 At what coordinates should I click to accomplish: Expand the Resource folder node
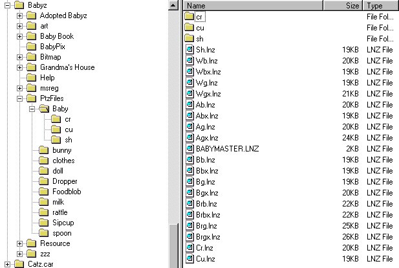(19, 243)
